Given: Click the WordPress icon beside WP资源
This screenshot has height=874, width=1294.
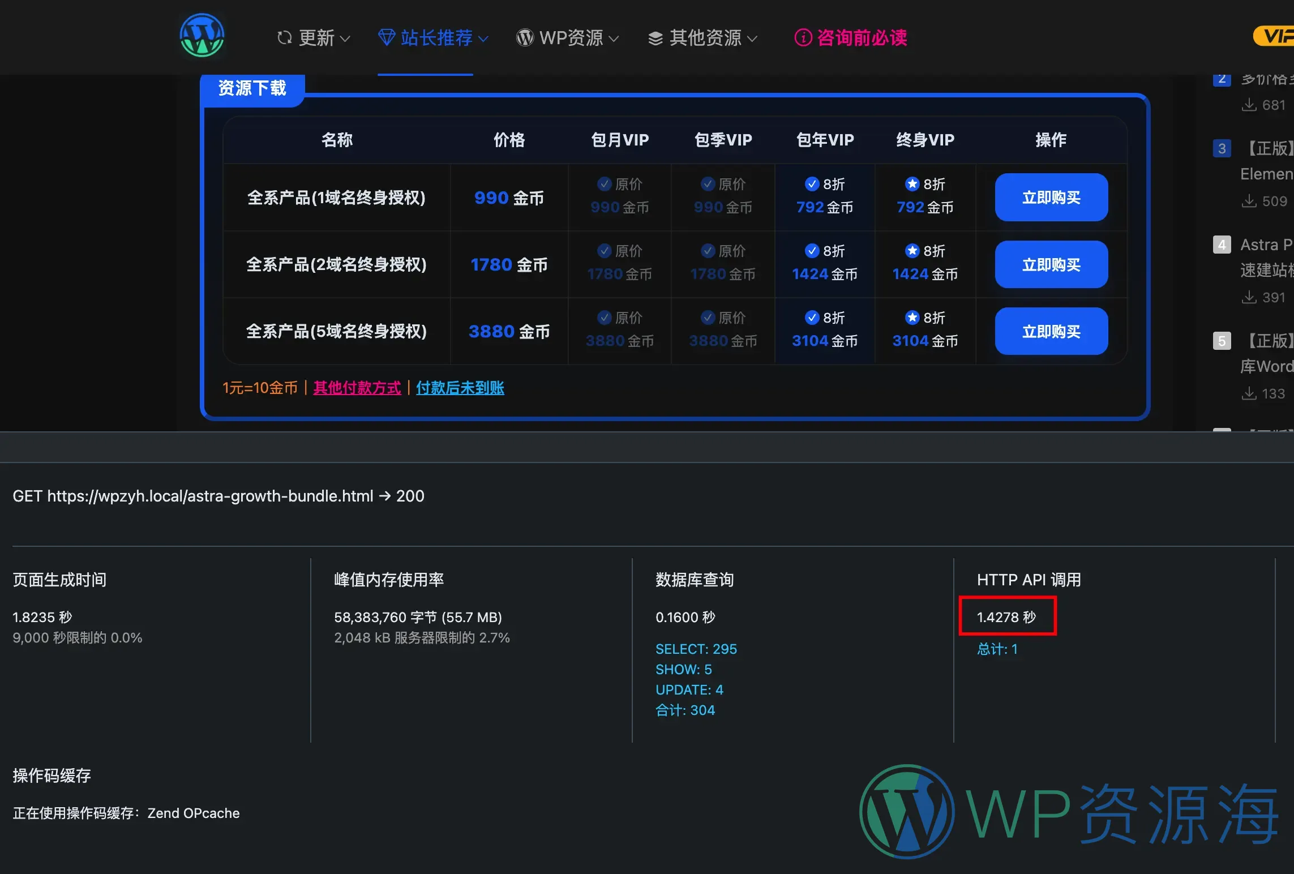Looking at the screenshot, I should 525,37.
